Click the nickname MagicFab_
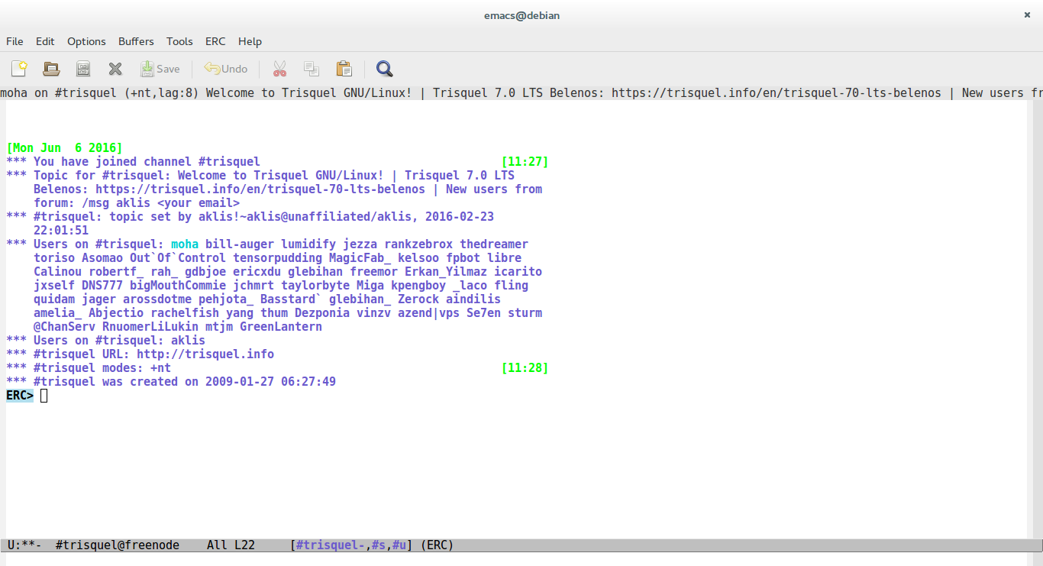Viewport: 1043px width, 566px height. point(360,258)
